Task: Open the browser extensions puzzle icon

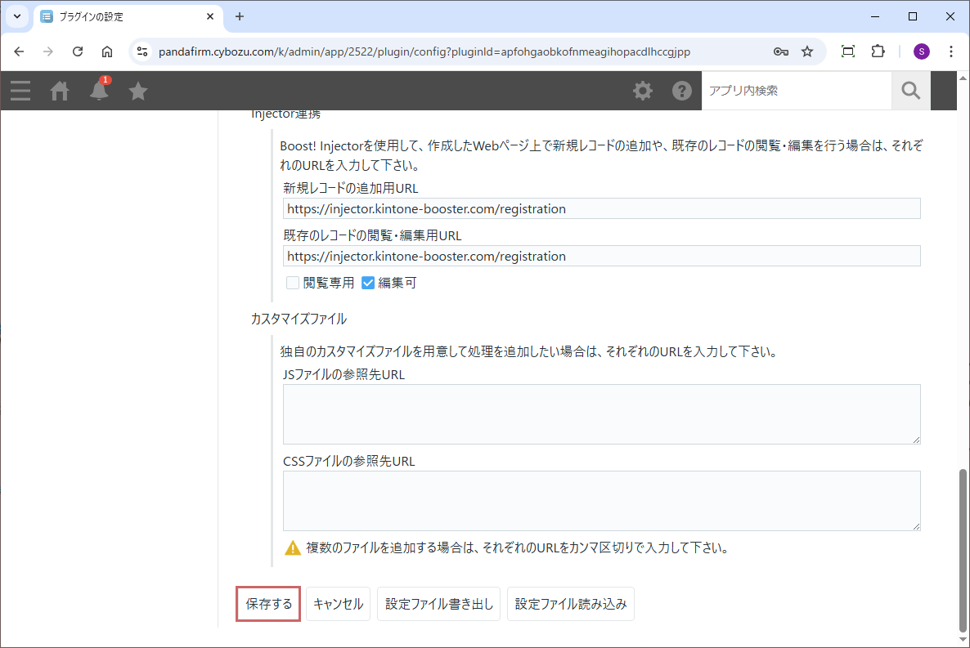Action: (878, 51)
